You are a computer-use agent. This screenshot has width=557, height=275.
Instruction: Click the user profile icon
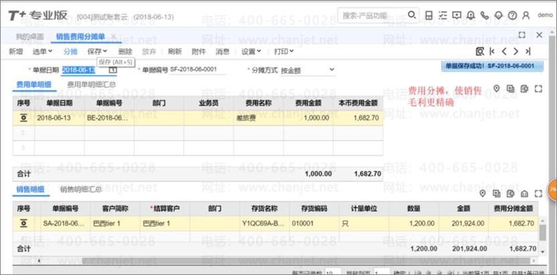526,15
